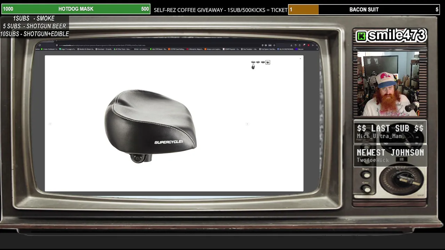The height and width of the screenshot is (250, 445).
Task: Select the second saddle thumbnail
Action: point(258,62)
